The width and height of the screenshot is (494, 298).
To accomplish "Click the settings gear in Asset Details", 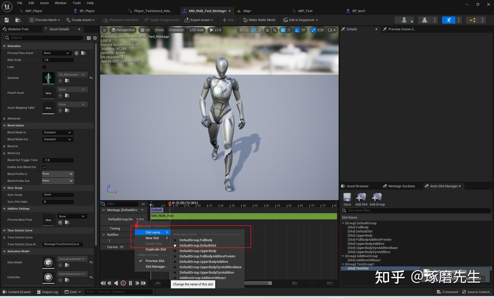I will [x=95, y=38].
